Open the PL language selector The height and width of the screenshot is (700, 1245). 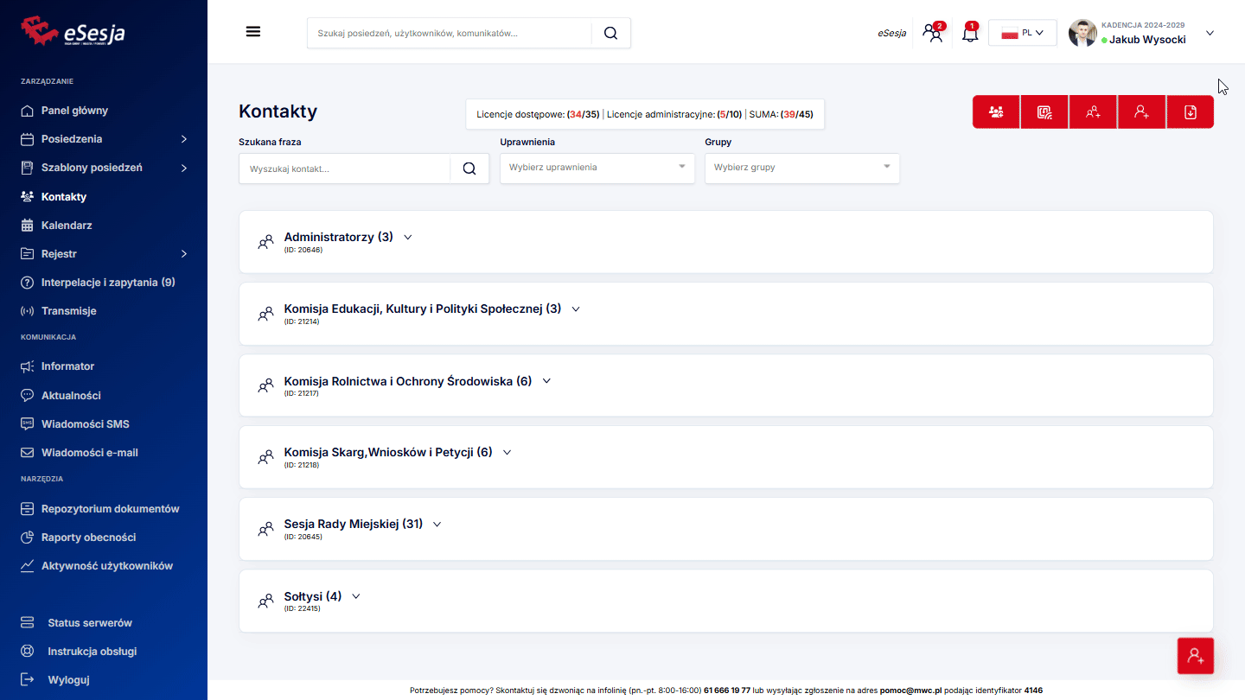click(1022, 34)
